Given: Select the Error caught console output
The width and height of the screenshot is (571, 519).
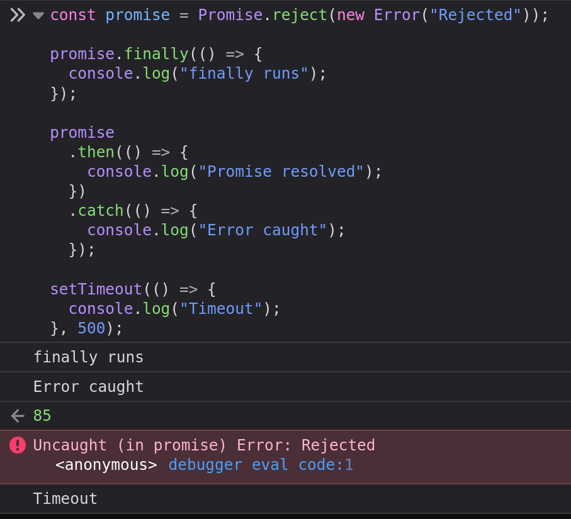Looking at the screenshot, I should [x=88, y=386].
